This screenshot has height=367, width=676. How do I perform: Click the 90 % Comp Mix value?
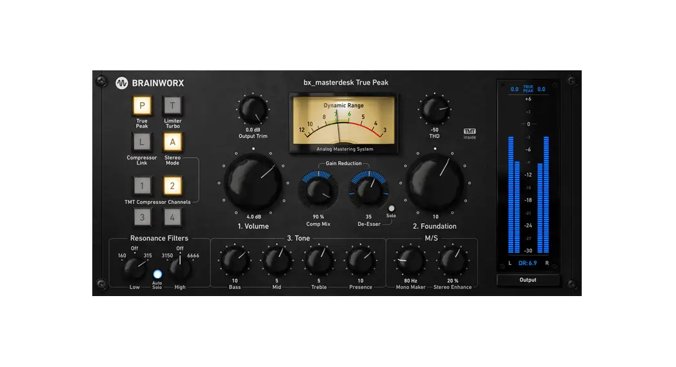[318, 217]
